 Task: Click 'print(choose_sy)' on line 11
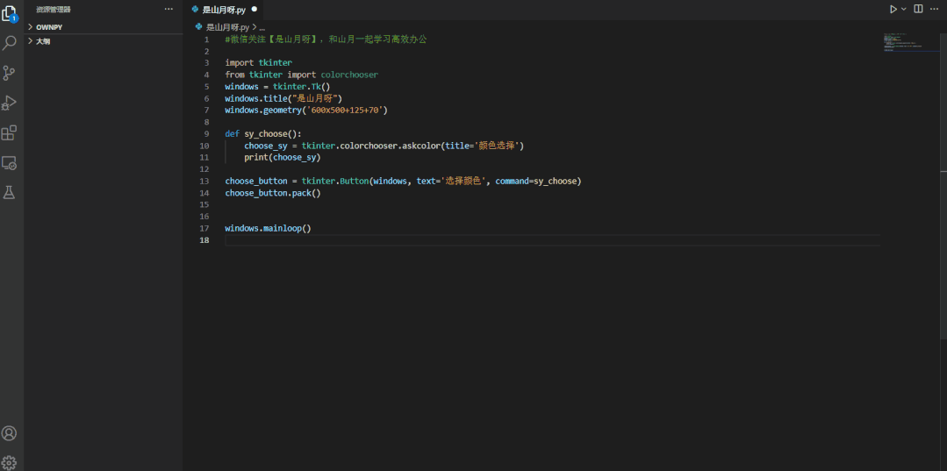(282, 158)
